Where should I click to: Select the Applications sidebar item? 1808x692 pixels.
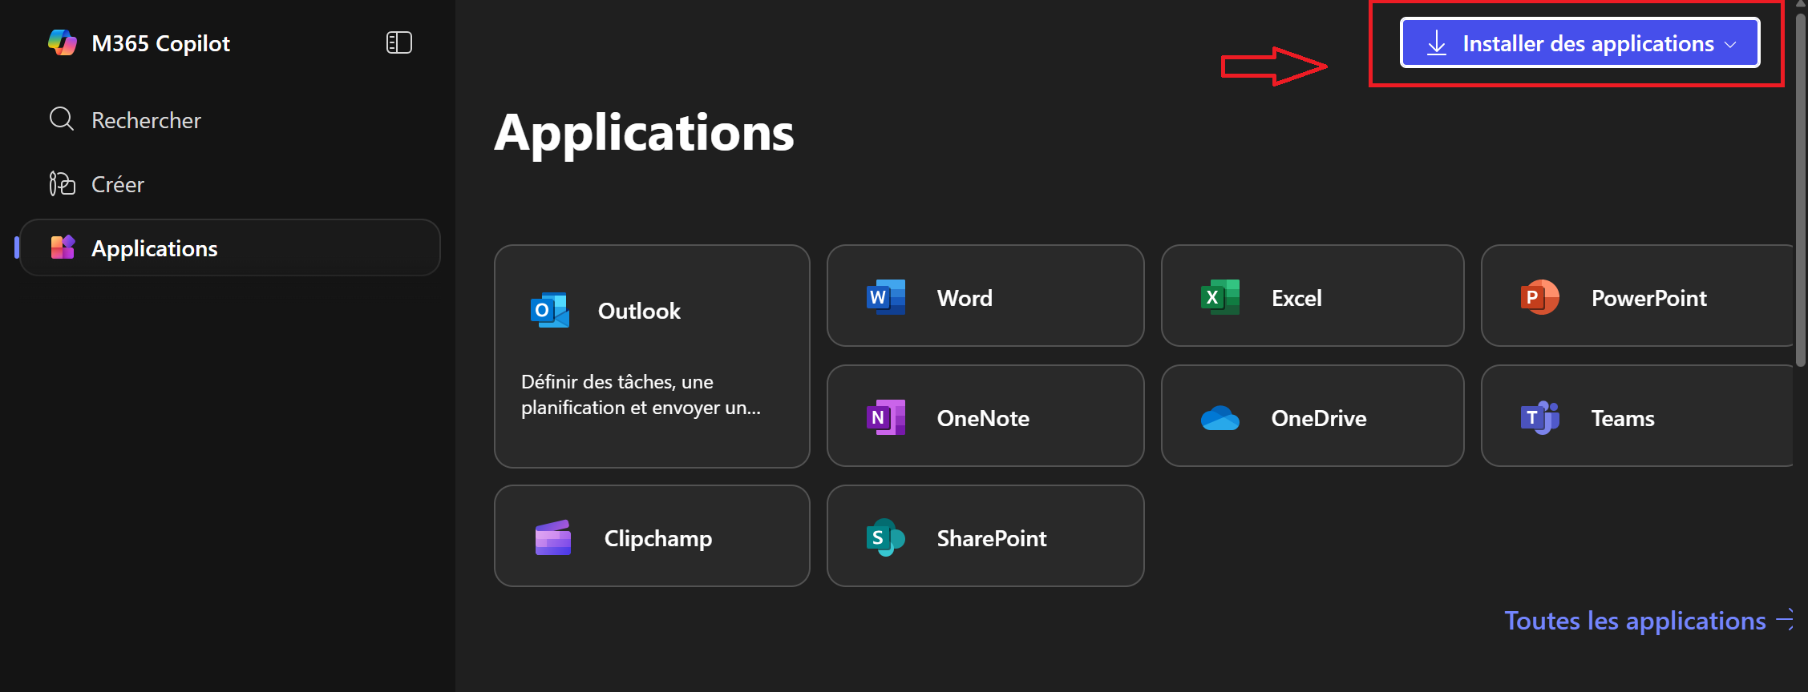coord(230,247)
